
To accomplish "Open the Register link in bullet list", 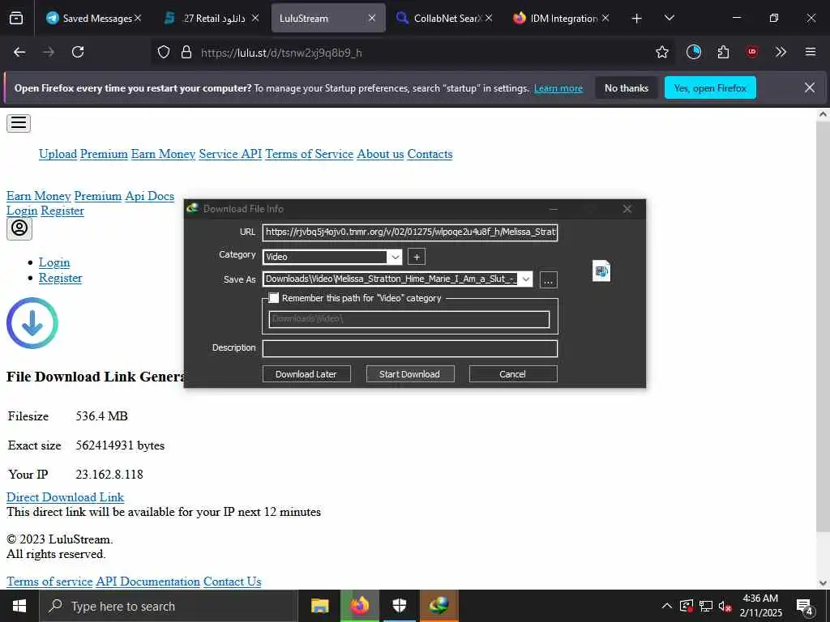I will tap(60, 278).
